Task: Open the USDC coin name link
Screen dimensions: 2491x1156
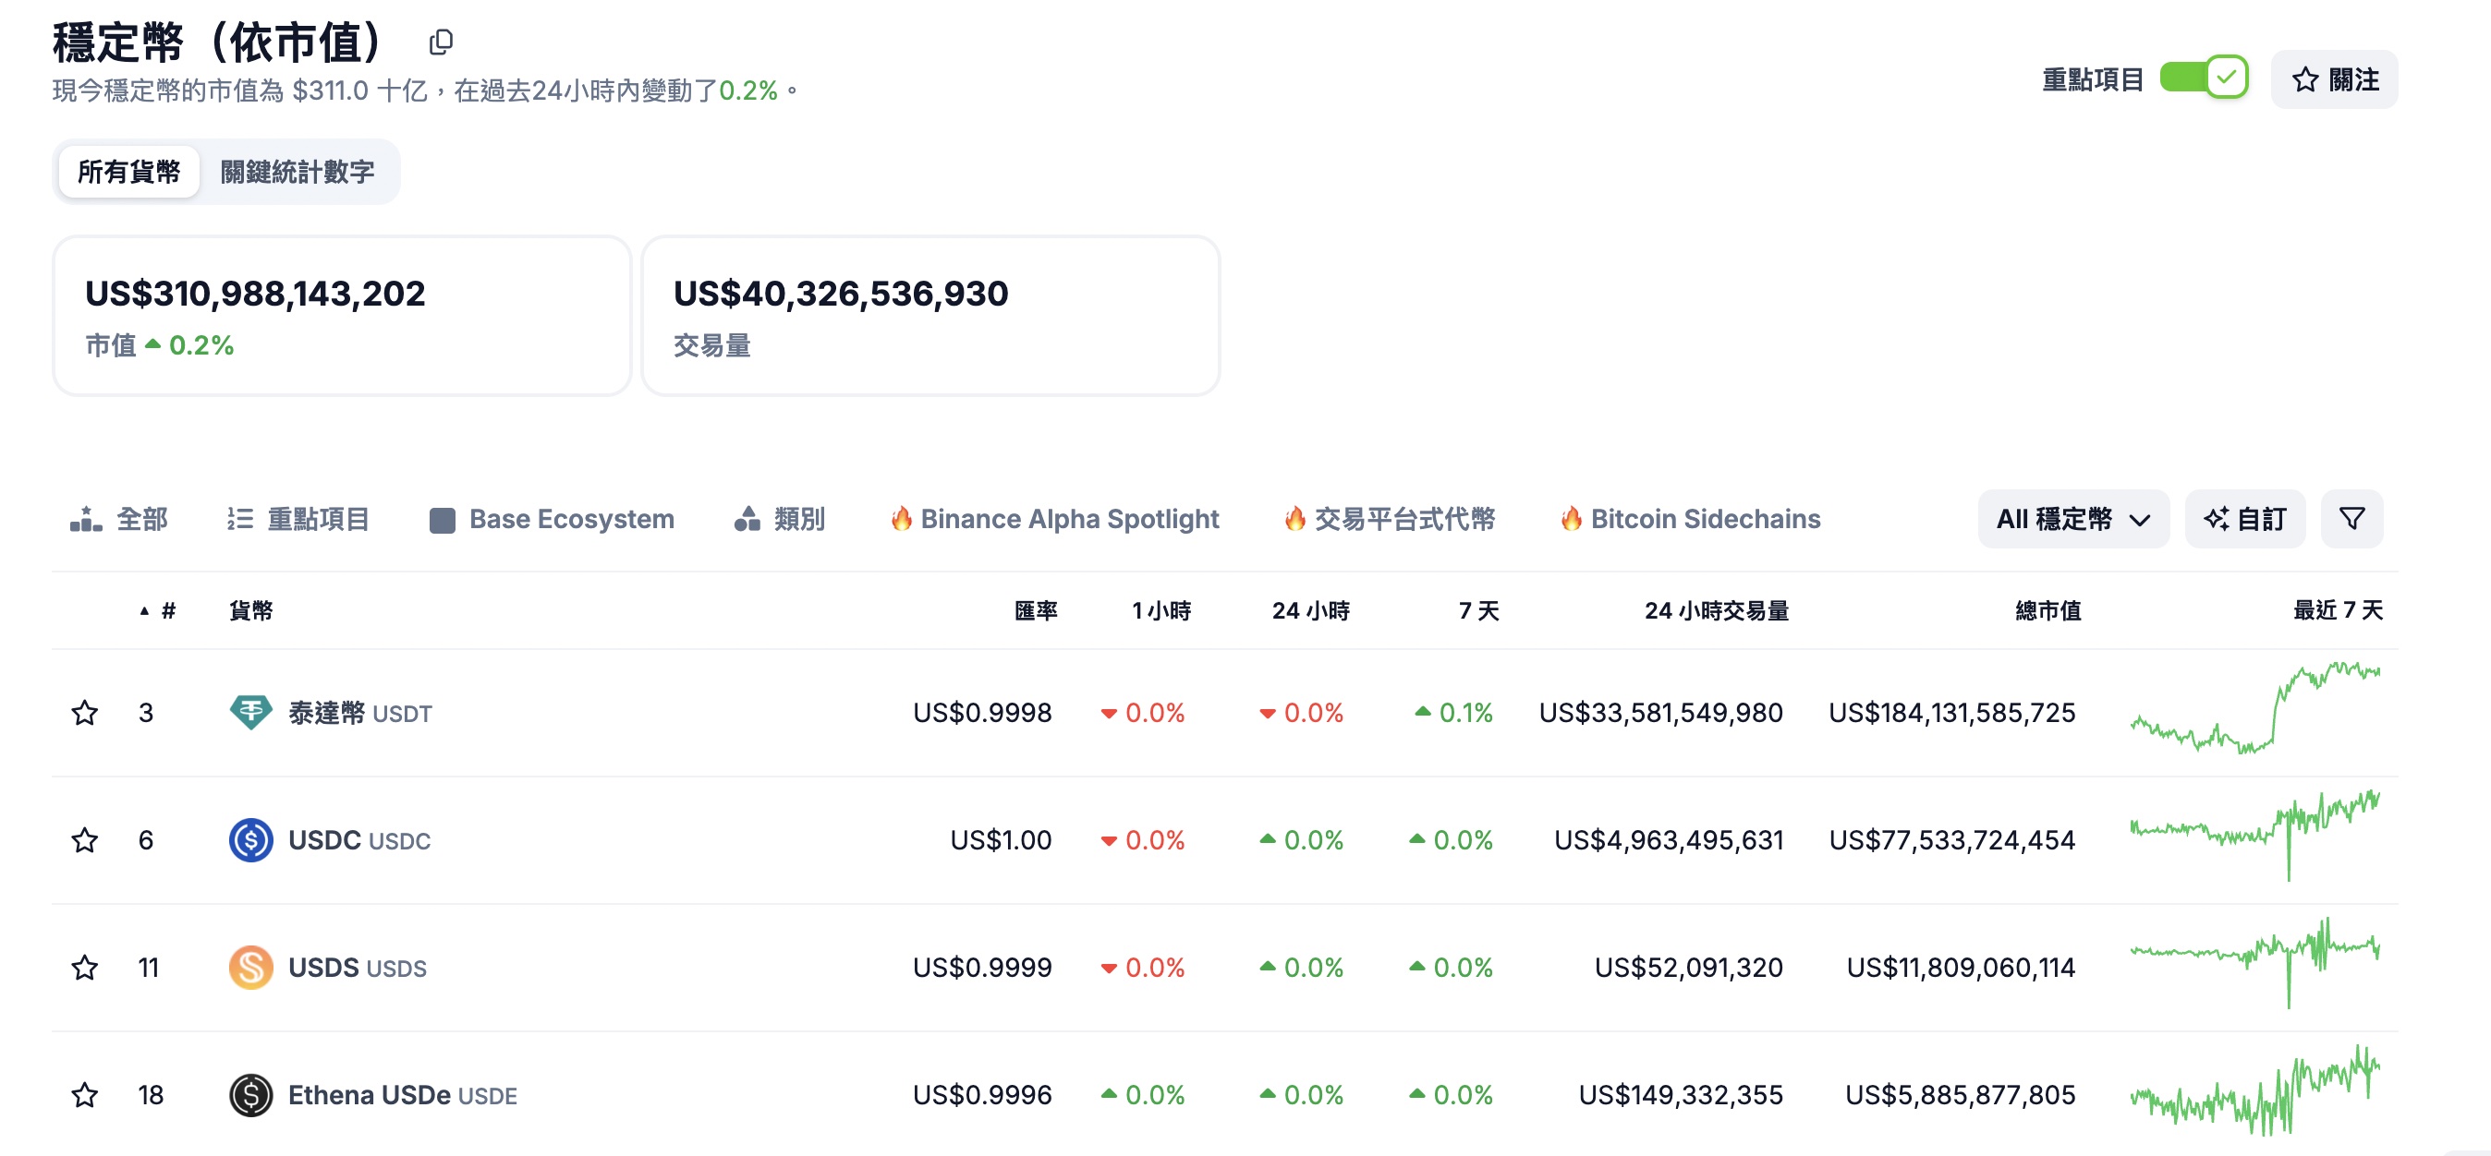Action: point(358,841)
